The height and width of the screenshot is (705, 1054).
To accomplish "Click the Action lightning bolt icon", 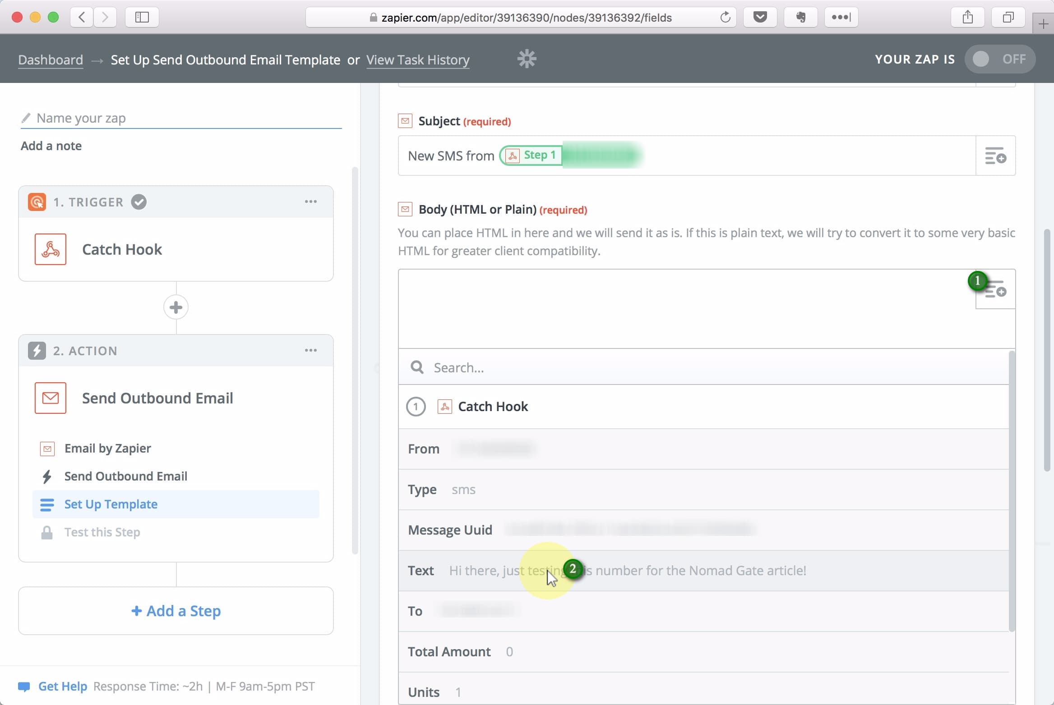I will coord(37,351).
